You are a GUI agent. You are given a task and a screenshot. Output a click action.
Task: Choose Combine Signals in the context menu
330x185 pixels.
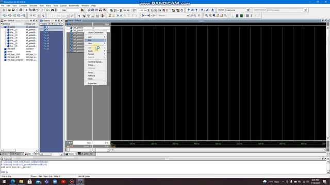(x=95, y=62)
